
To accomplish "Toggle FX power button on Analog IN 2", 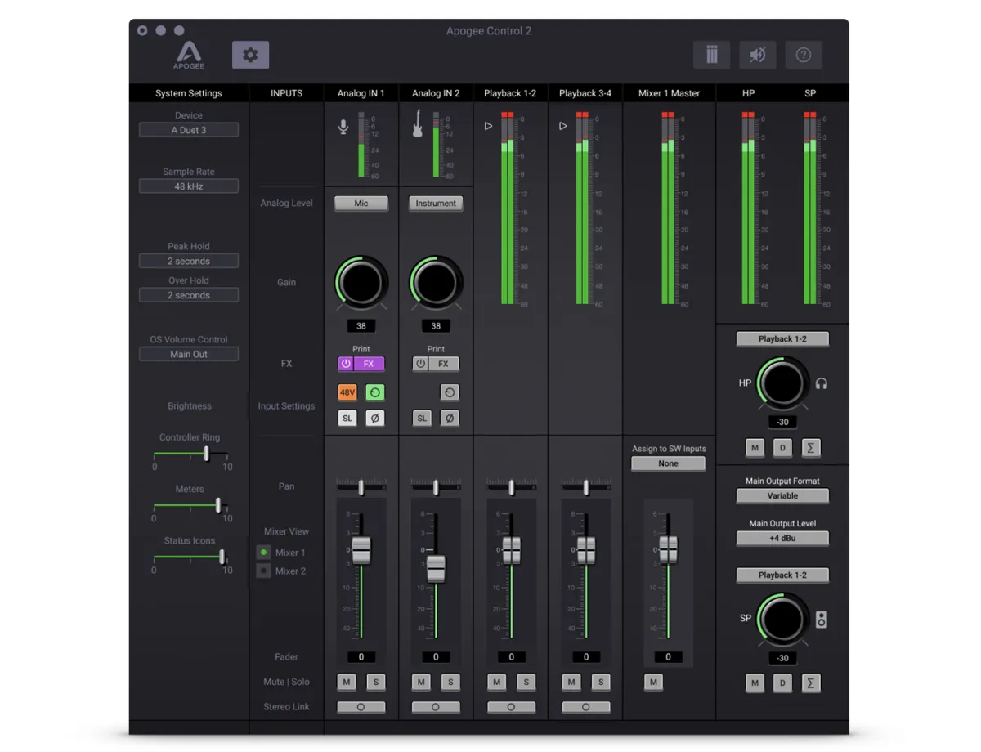I will [420, 364].
